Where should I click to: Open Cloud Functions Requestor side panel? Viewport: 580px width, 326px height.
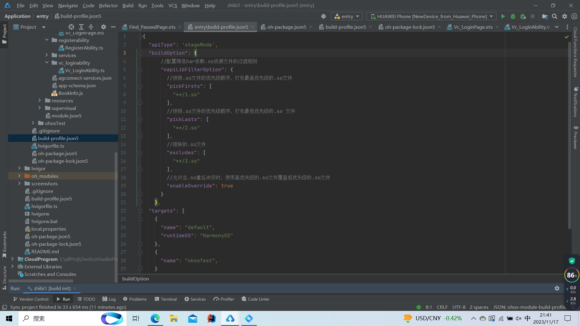pyautogui.click(x=575, y=52)
